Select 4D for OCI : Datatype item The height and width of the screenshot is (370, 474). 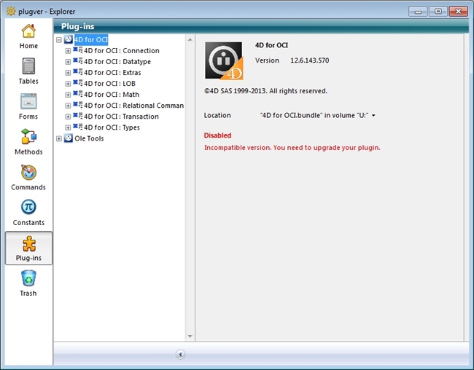click(117, 62)
